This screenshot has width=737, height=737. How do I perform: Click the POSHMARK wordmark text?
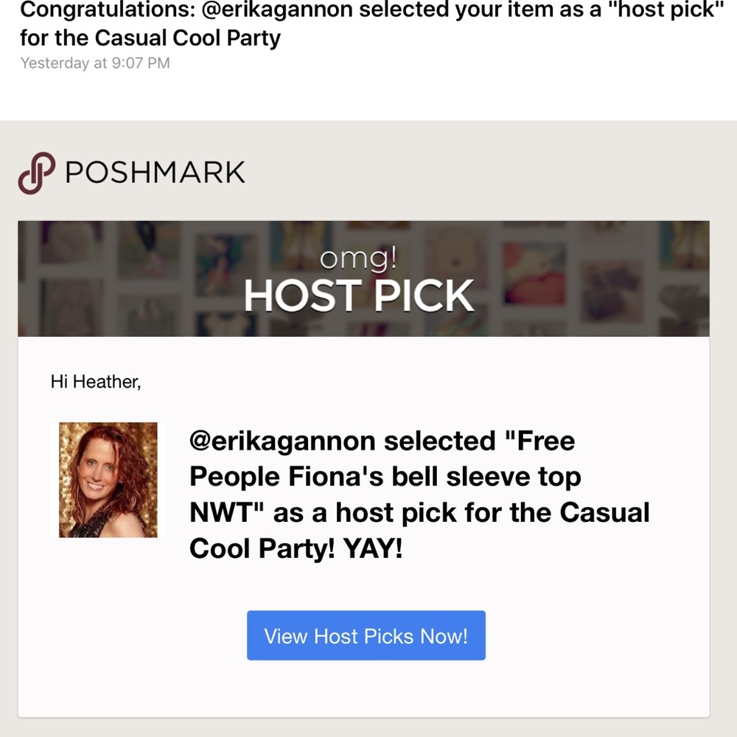155,172
